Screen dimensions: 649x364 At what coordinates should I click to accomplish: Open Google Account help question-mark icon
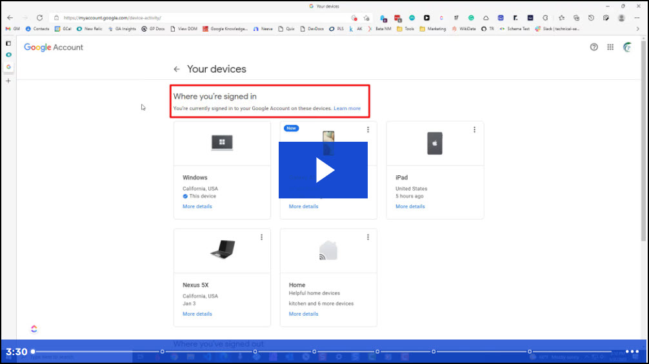click(x=594, y=47)
